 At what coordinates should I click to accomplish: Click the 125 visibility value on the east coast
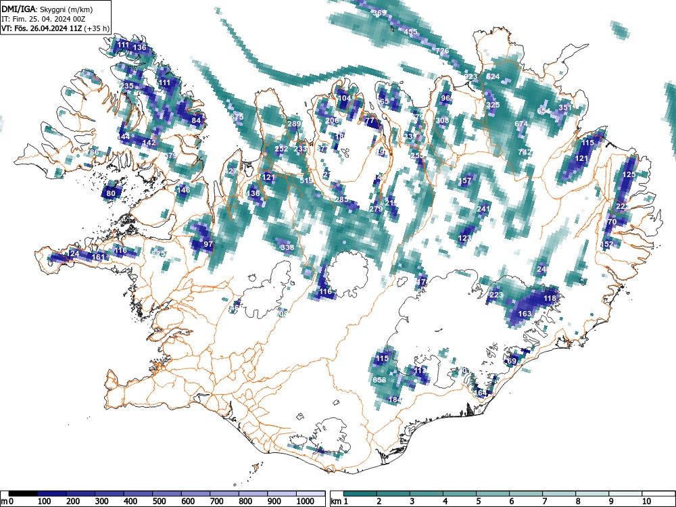[629, 174]
